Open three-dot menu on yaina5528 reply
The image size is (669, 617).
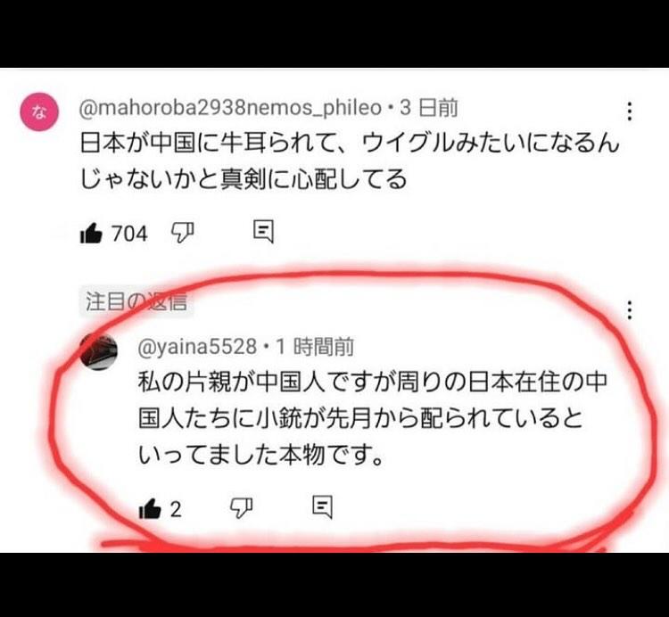click(630, 309)
